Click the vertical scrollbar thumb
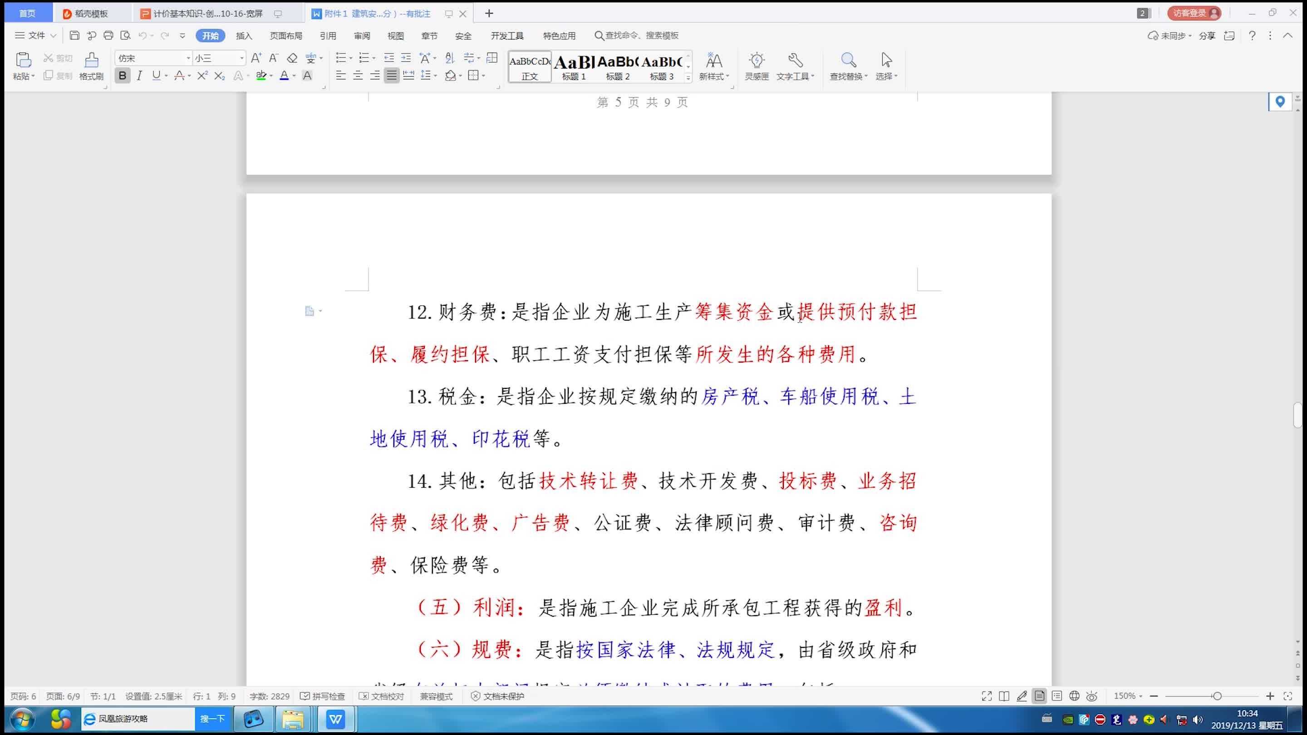This screenshot has height=735, width=1307. pyautogui.click(x=1298, y=415)
